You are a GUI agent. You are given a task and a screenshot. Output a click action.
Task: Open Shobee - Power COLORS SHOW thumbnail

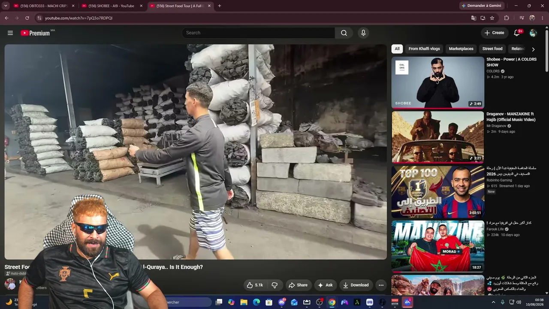tap(438, 82)
